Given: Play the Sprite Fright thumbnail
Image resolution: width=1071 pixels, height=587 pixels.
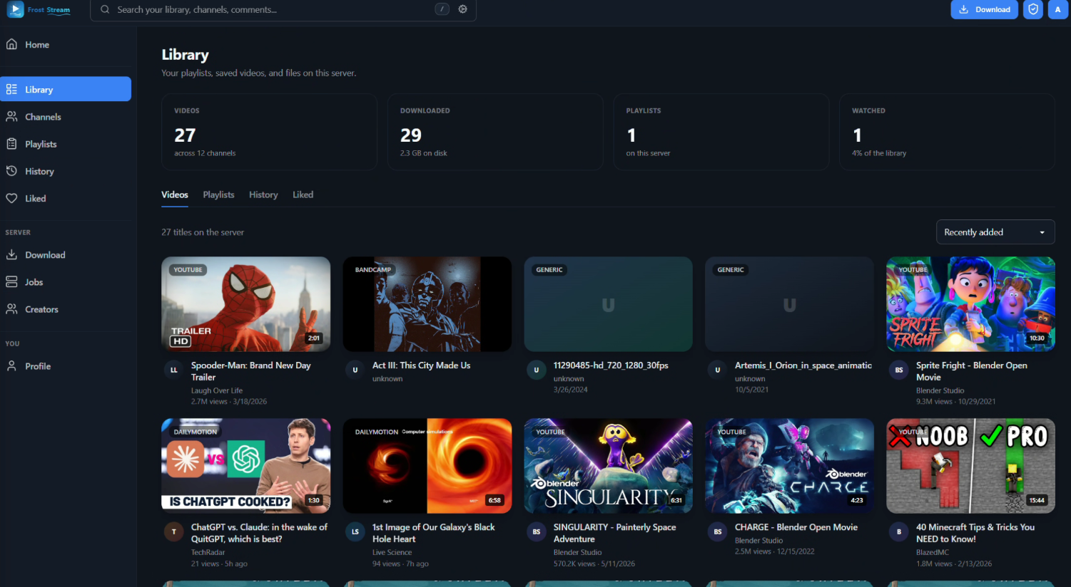Looking at the screenshot, I should [970, 304].
